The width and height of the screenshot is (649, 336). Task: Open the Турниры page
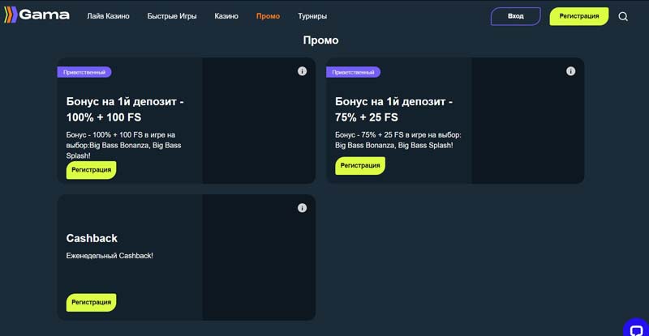click(x=312, y=16)
